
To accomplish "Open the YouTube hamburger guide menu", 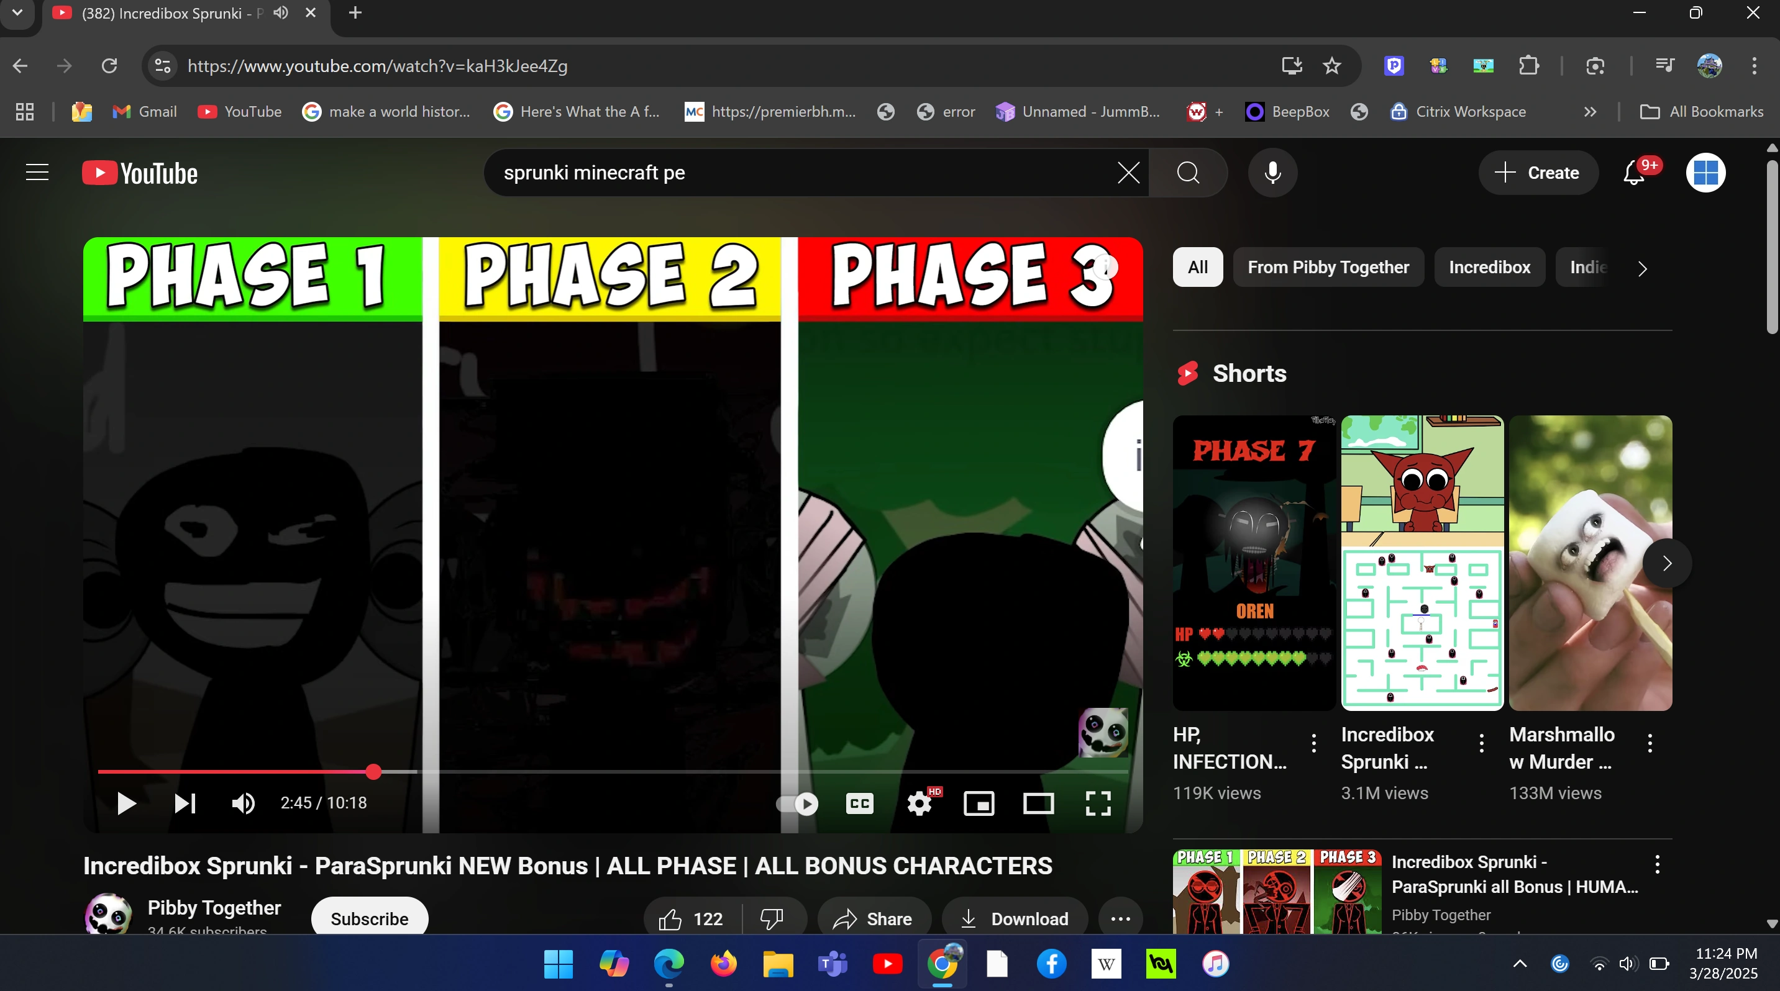I will click(x=37, y=173).
